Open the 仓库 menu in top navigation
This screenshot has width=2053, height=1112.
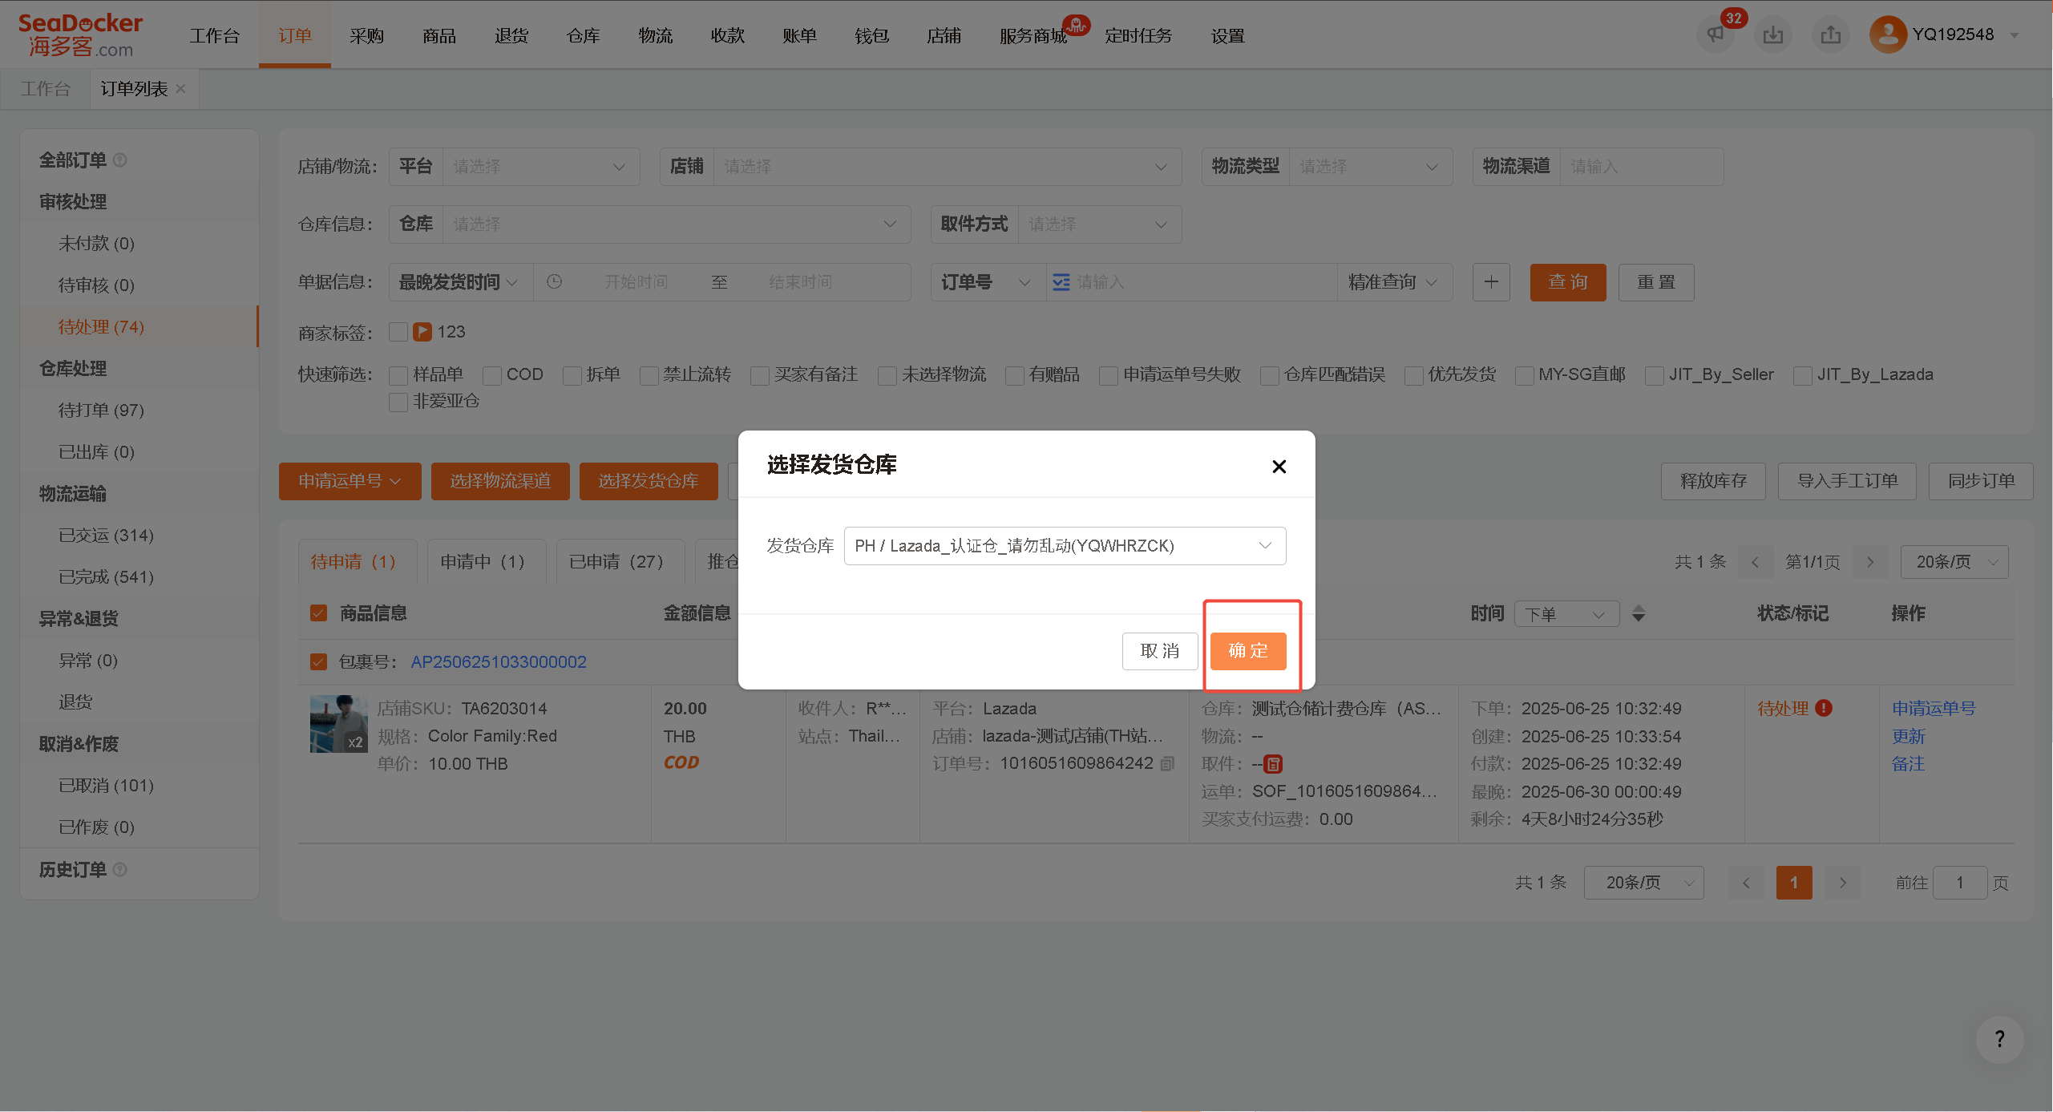(x=583, y=36)
